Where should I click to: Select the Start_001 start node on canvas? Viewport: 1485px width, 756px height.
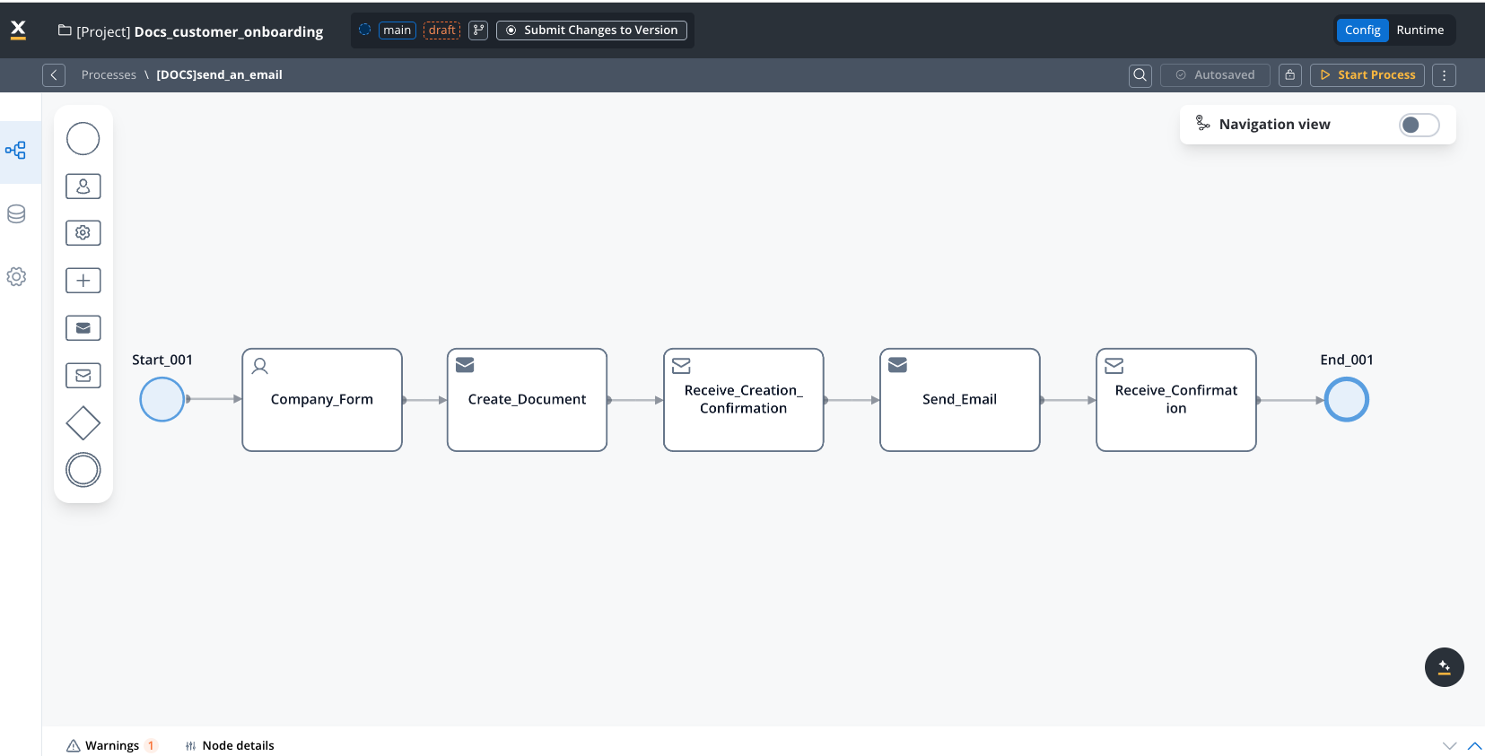tap(162, 400)
